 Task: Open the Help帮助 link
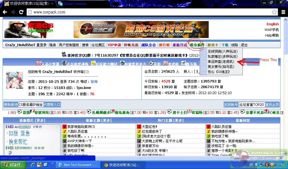tap(272, 35)
